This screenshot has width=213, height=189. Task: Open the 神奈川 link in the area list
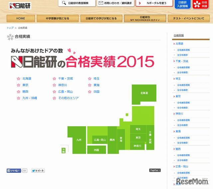pos(63,85)
